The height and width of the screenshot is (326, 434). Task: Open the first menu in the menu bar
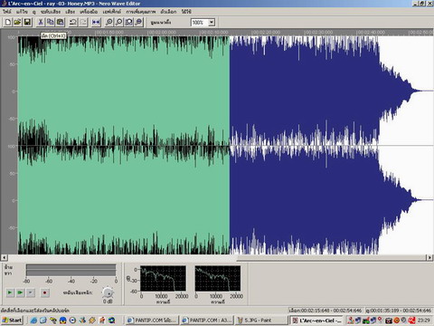(7, 12)
